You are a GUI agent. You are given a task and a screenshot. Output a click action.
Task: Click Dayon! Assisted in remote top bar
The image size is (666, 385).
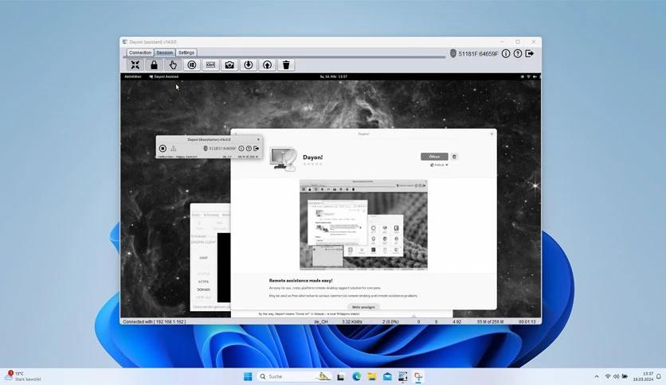click(x=164, y=76)
